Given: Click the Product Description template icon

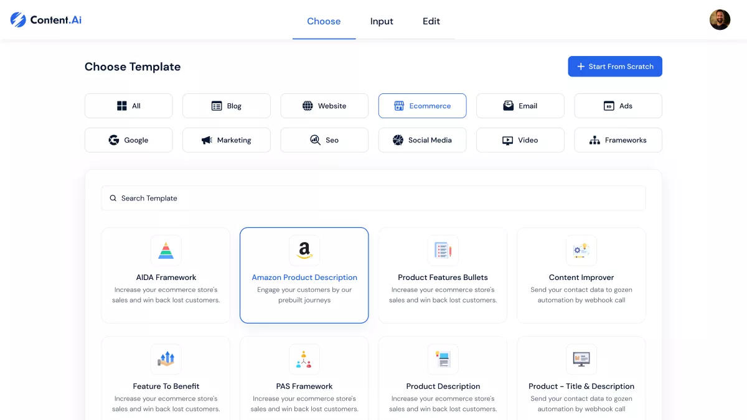Looking at the screenshot, I should [x=443, y=359].
